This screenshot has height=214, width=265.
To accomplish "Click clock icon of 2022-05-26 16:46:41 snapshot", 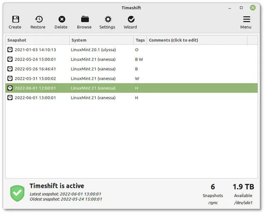I will (10, 69).
